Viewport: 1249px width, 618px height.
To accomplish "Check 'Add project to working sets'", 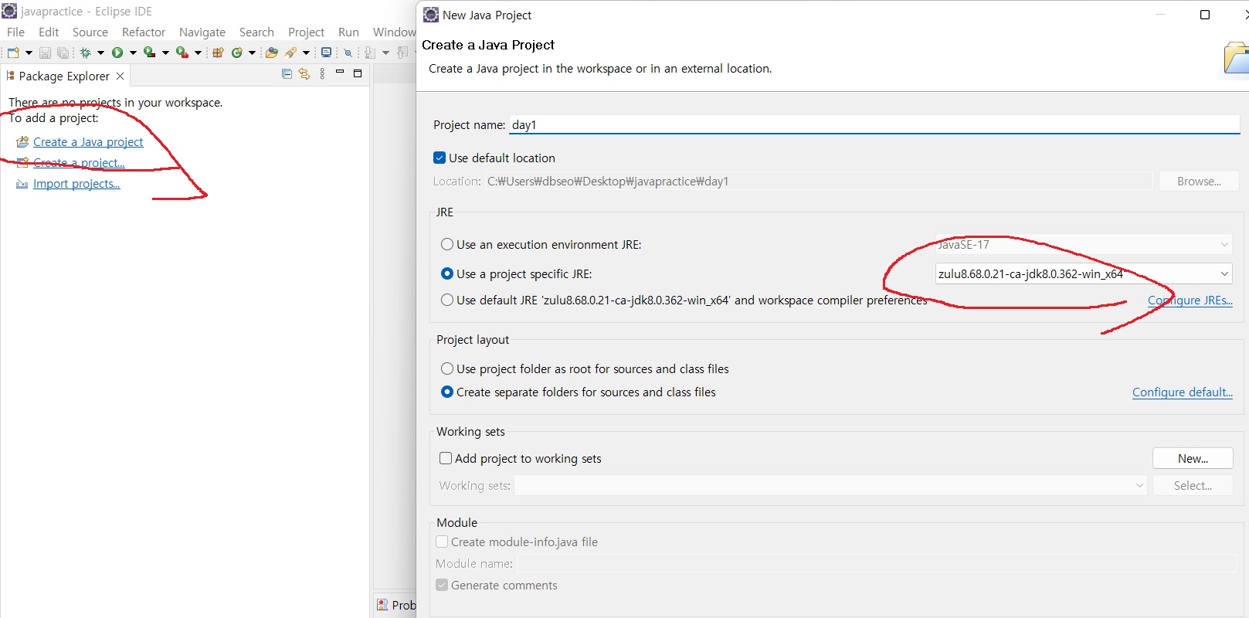I will tap(446, 458).
